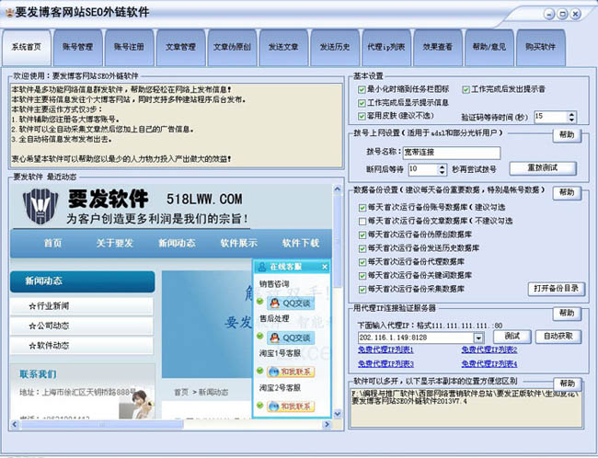Select 软件动态 in the news sidebar
Viewport: 598px width, 458px height.
[x=82, y=346]
